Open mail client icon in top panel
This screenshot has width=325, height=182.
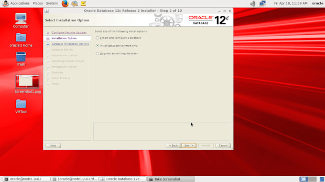pos(75,3)
